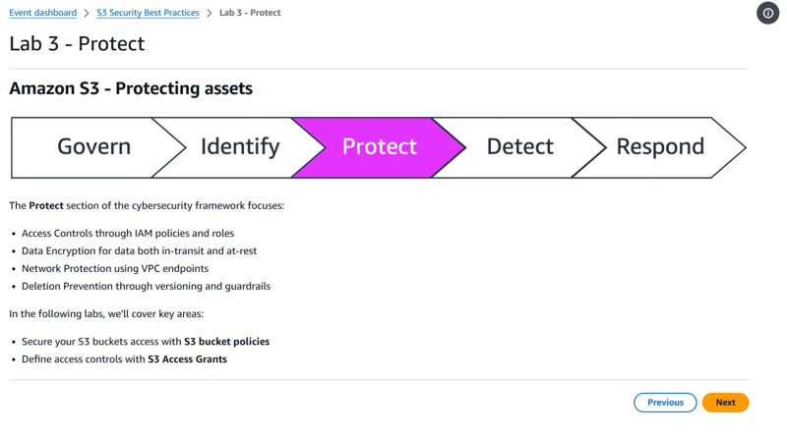Image resolution: width=787 pixels, height=437 pixels.
Task: Click the chevron after Event dashboard
Action: (x=87, y=13)
